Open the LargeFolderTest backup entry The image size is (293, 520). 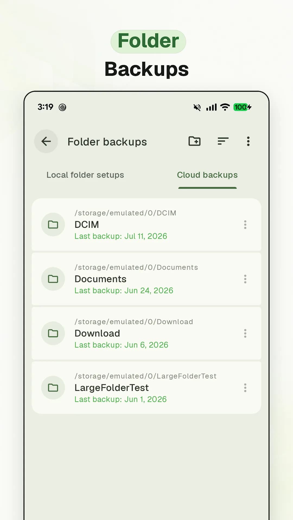(146, 388)
